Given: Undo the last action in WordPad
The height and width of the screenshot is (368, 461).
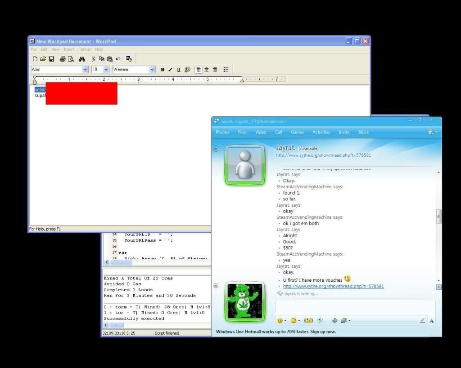Looking at the screenshot, I should (118, 59).
